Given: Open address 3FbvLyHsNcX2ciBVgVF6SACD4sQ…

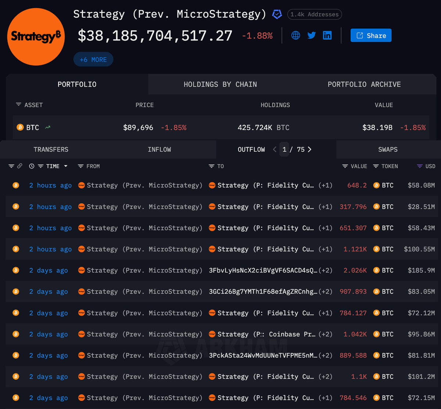Looking at the screenshot, I should [x=263, y=271].
